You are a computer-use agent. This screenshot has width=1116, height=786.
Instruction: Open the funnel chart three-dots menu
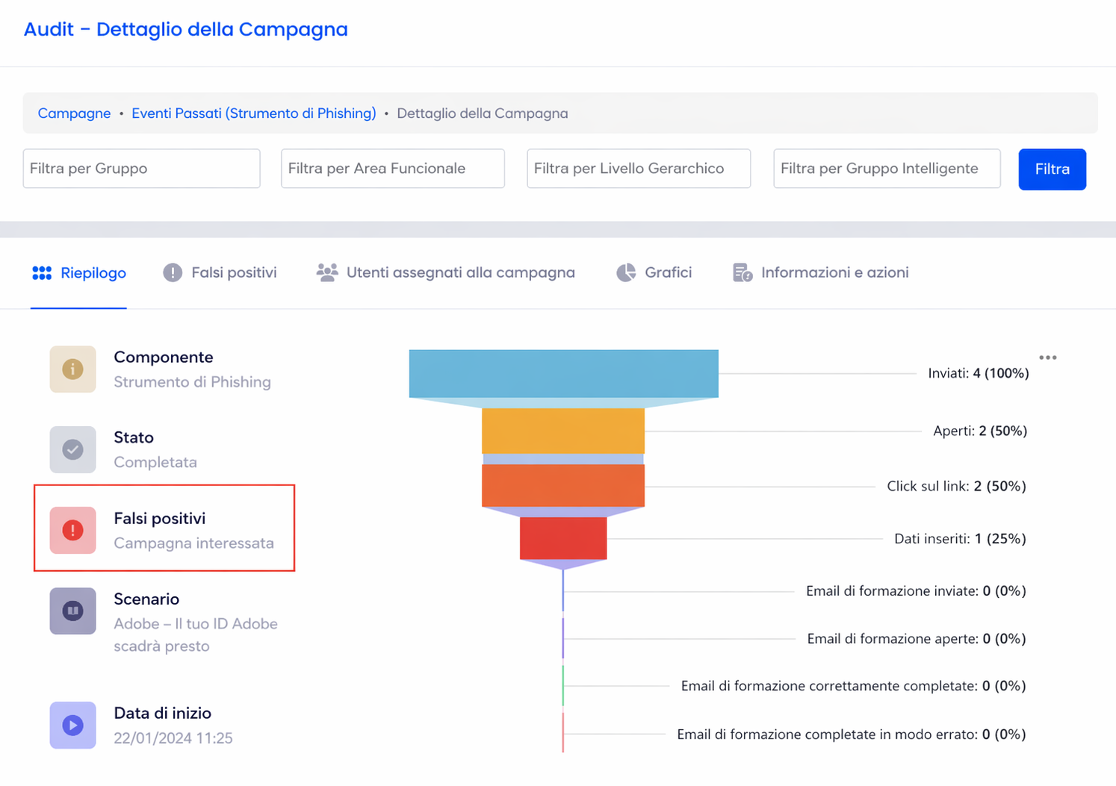1048,358
